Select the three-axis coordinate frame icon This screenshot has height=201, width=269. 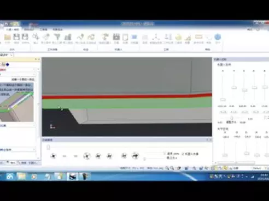[x=156, y=37]
